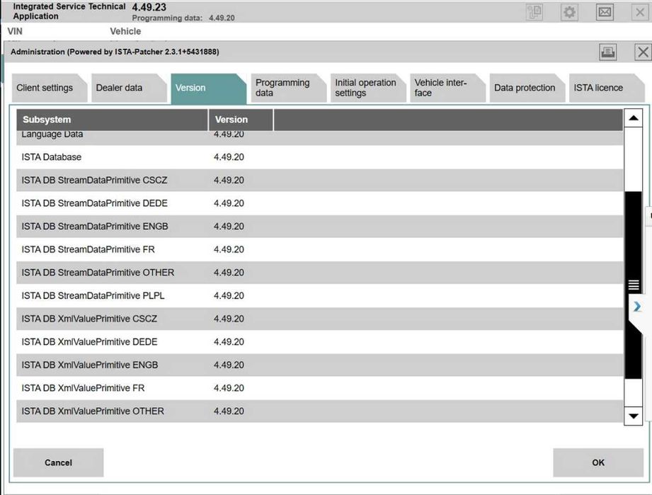Select the Version tab
Viewport: 652px width, 495px height.
pyautogui.click(x=208, y=88)
